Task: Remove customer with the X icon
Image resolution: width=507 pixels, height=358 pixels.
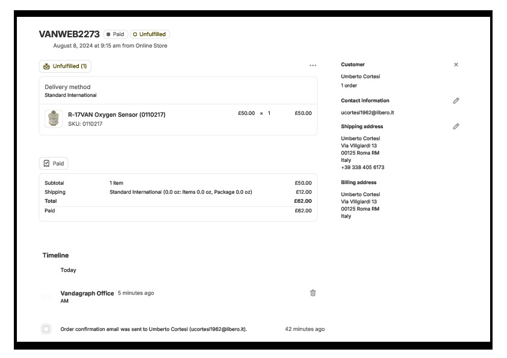Action: click(x=456, y=64)
